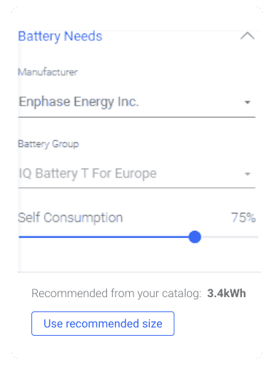Click the Manufacturer field label
This screenshot has width=274, height=375.
pyautogui.click(x=48, y=72)
